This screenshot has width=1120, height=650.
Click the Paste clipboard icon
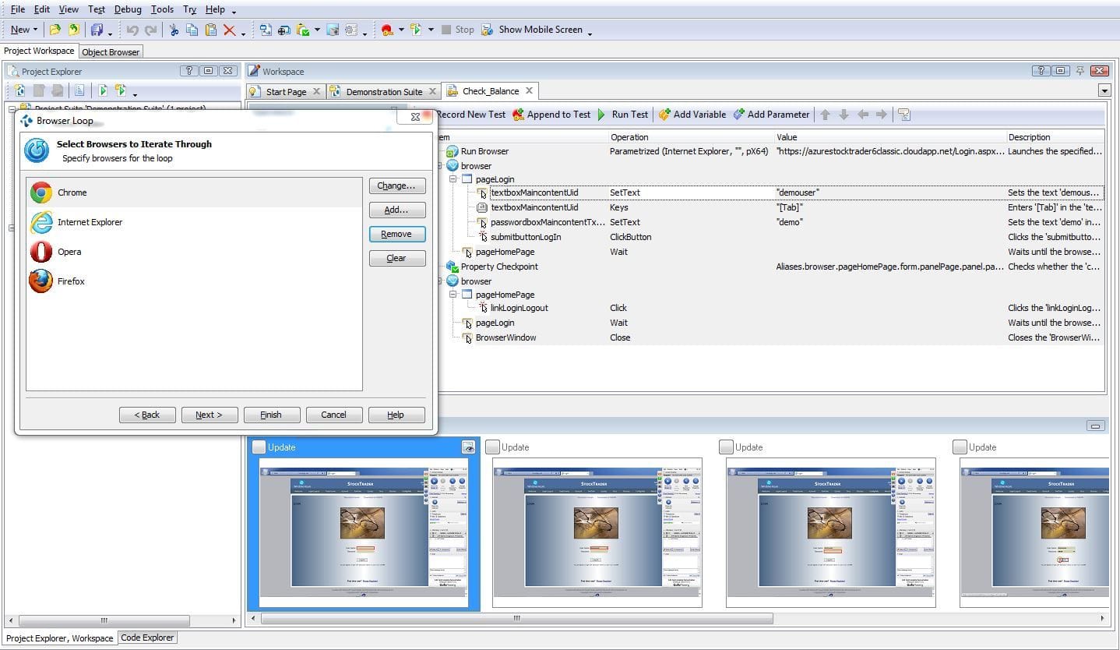(x=210, y=30)
